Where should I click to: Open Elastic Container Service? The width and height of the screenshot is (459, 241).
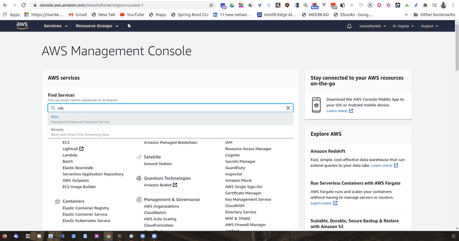click(85, 215)
